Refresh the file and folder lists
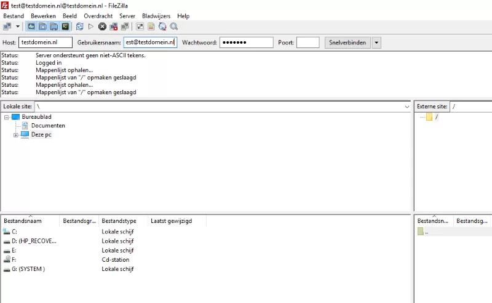This screenshot has height=303, width=492. [80, 26]
